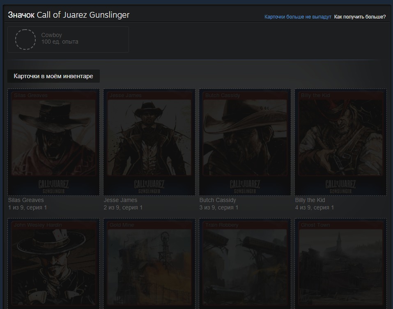Screen dimensions: 393x309
Task: Open 'Карточки больше не выпадут' link
Action: [x=298, y=17]
